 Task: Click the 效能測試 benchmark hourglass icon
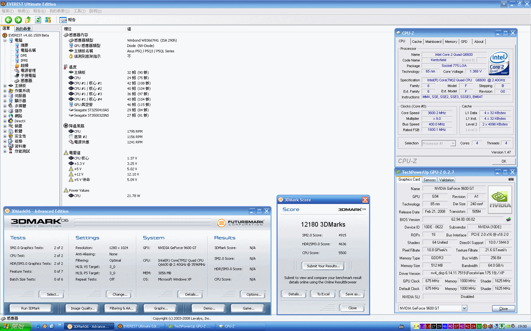tap(11, 151)
